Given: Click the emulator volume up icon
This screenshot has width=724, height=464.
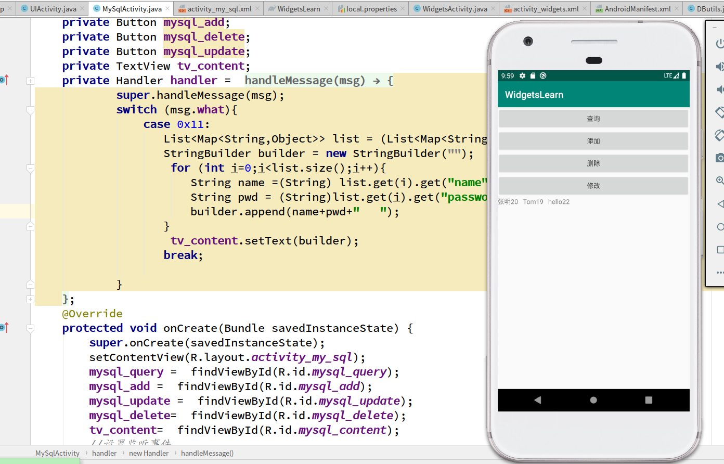Looking at the screenshot, I should (720, 67).
